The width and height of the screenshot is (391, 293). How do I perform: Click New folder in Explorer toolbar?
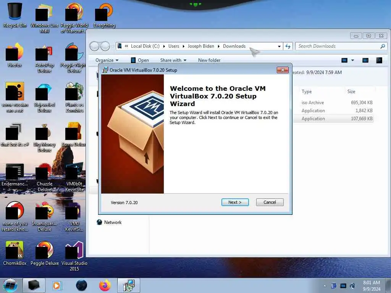(209, 60)
